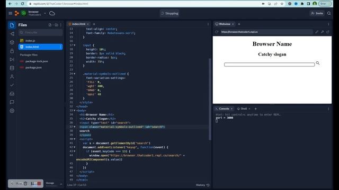Screen dimensions: 339x190
Task: Click the devtools wrench icon in Webview bar
Action: click(322, 32)
